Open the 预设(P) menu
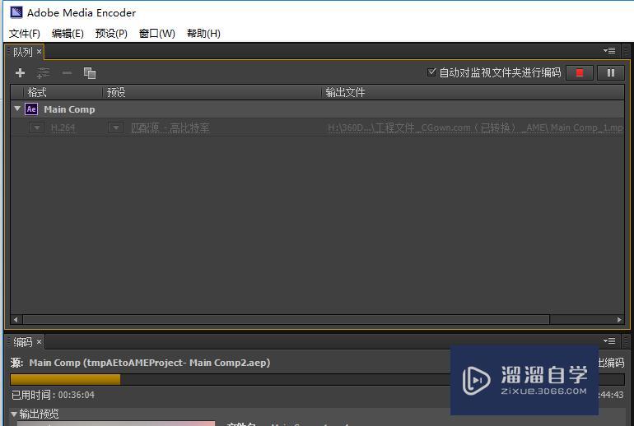 pyautogui.click(x=111, y=34)
